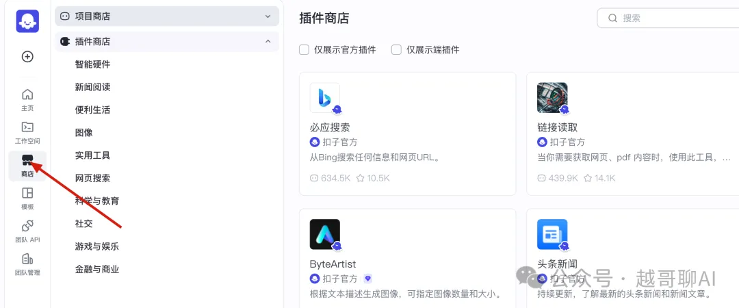Click the ByteArtist plugin icon

click(325, 234)
